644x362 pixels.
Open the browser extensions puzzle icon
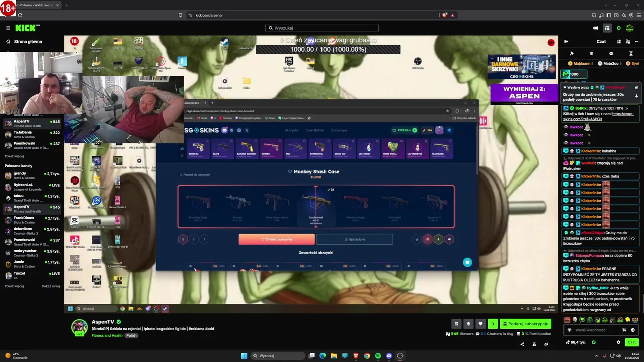pyautogui.click(x=594, y=15)
